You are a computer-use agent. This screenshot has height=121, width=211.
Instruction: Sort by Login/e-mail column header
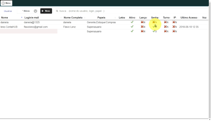pyautogui.click(x=32, y=18)
